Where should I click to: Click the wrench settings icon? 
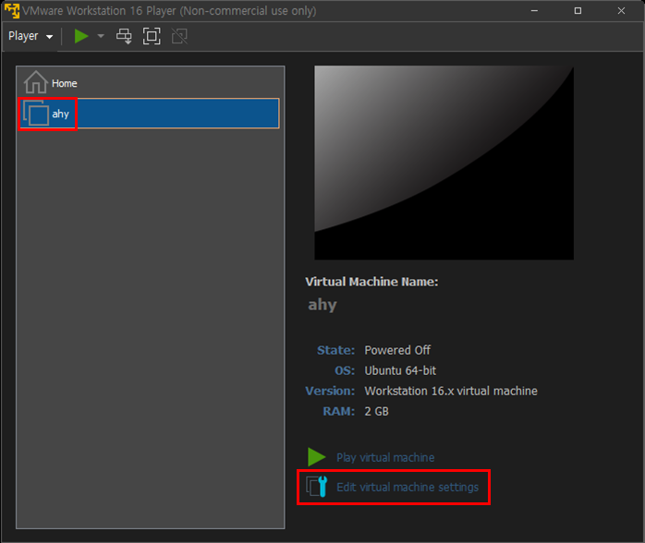point(317,487)
